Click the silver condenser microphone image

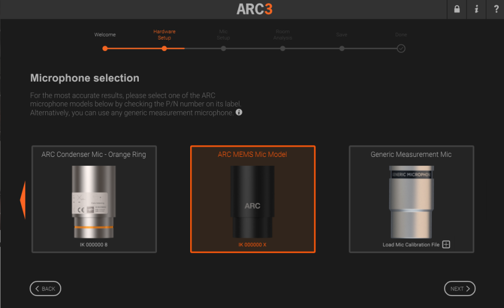94,202
